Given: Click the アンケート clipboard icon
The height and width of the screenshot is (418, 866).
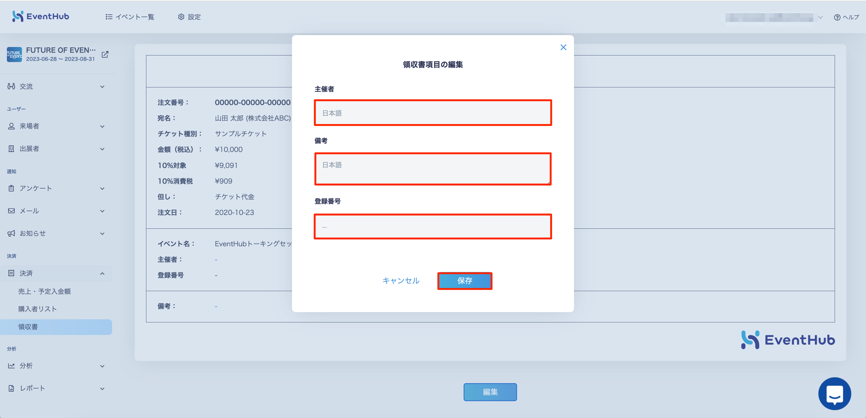Looking at the screenshot, I should tap(11, 188).
